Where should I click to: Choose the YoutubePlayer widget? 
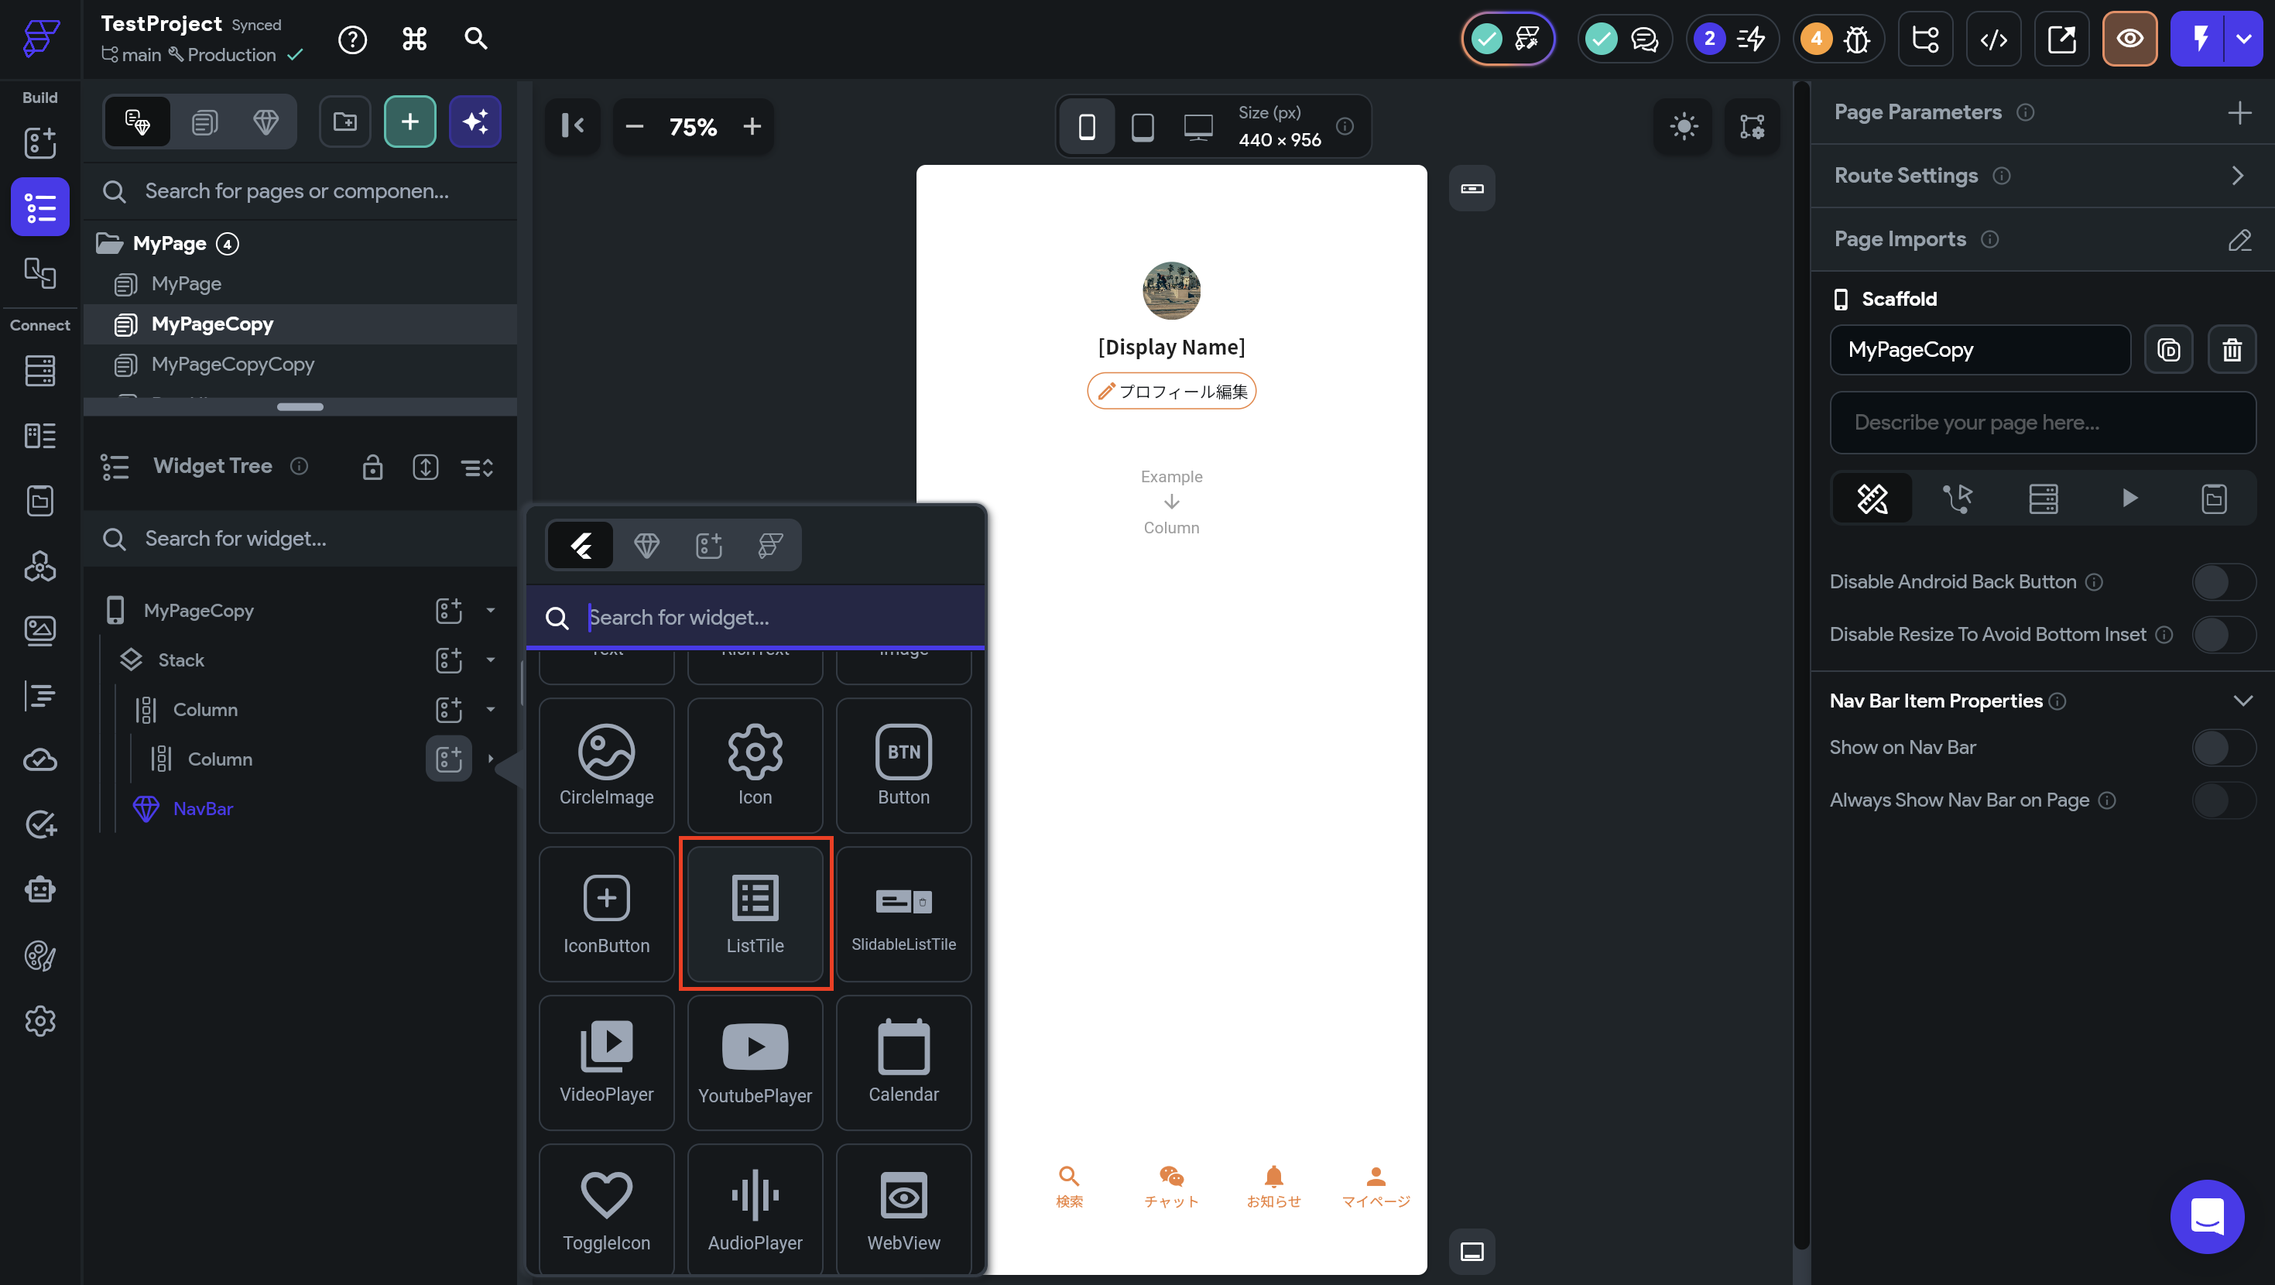[x=754, y=1062]
